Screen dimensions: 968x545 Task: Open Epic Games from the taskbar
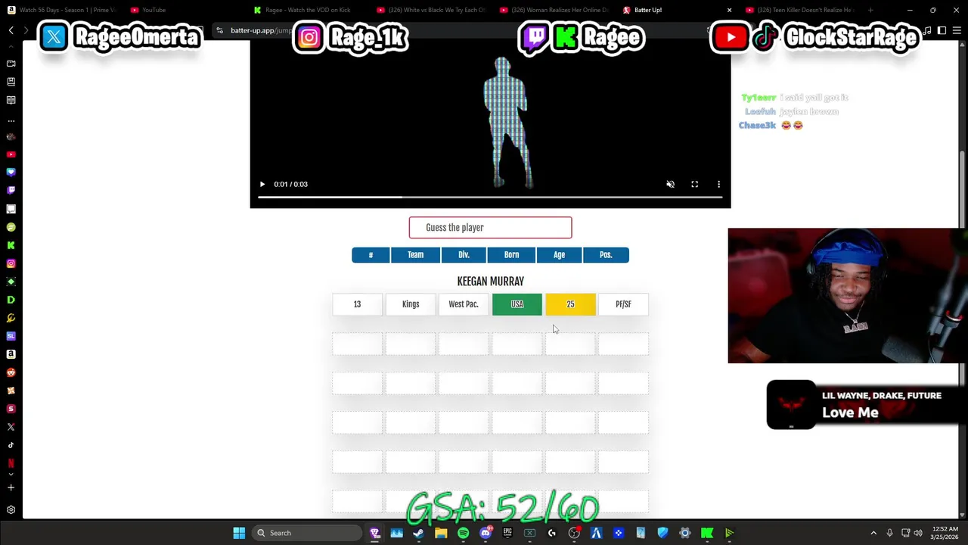pyautogui.click(x=507, y=533)
